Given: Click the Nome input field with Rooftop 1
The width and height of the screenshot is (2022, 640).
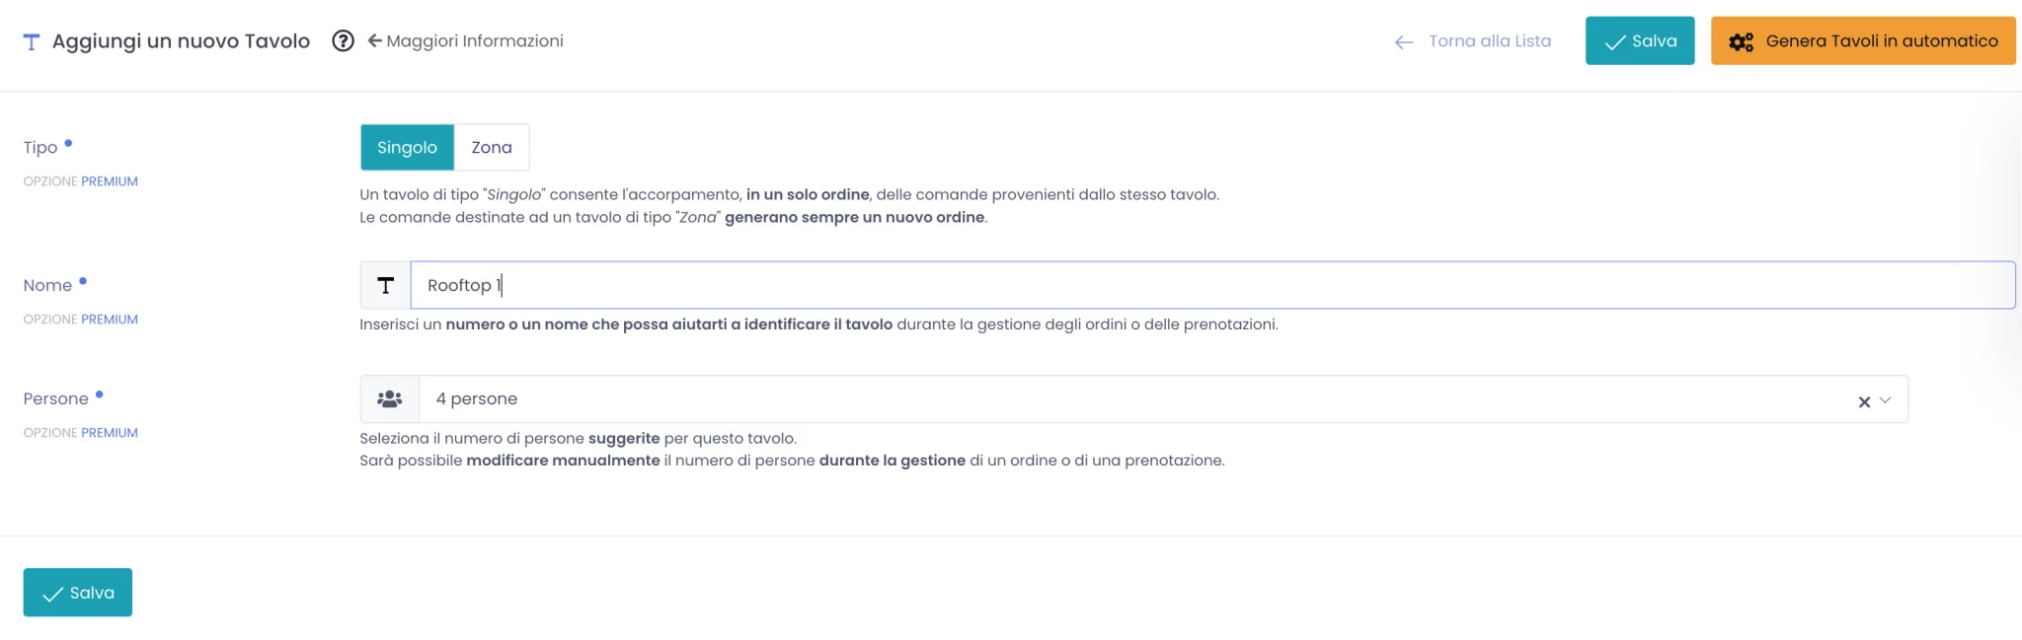Looking at the screenshot, I should point(1212,285).
